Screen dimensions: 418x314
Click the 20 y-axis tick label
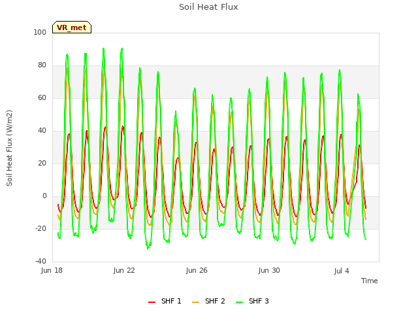click(x=42, y=164)
